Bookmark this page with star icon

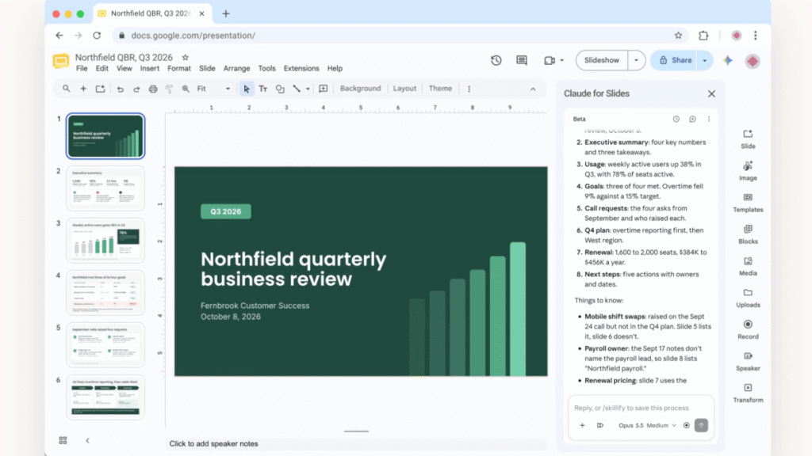pos(679,36)
